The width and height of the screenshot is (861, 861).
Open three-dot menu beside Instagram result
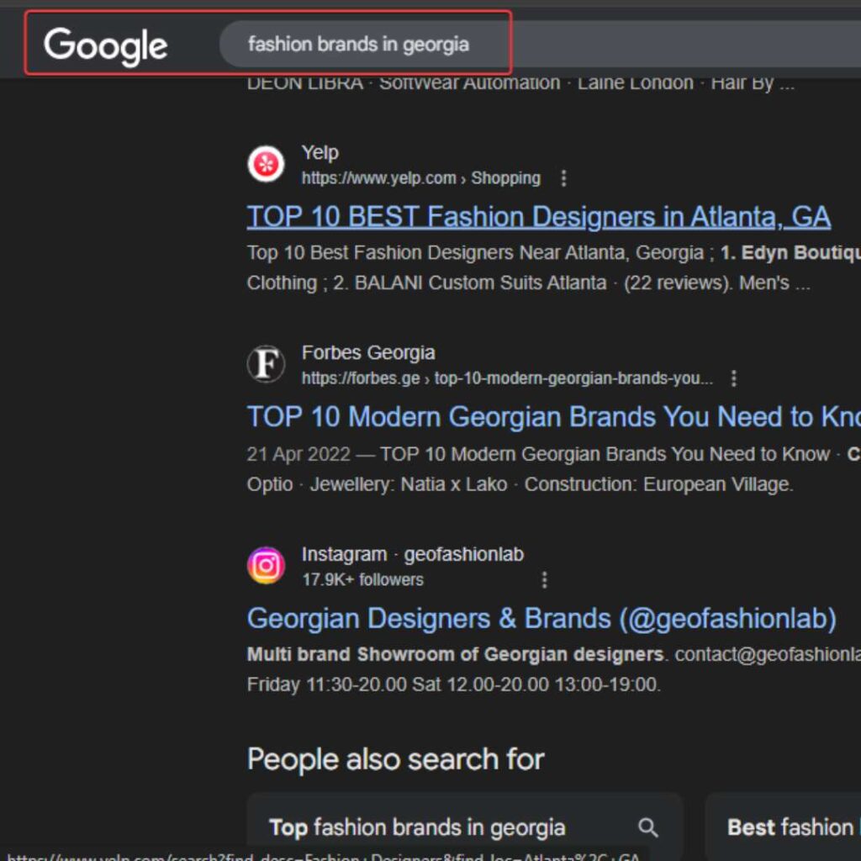pyautogui.click(x=544, y=580)
